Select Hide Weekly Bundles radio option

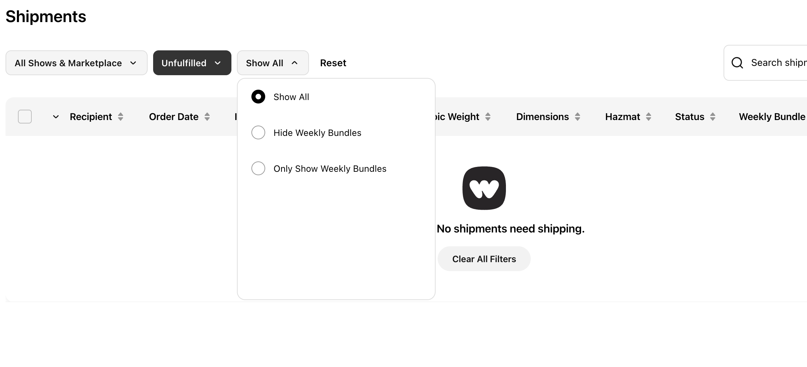pos(258,133)
